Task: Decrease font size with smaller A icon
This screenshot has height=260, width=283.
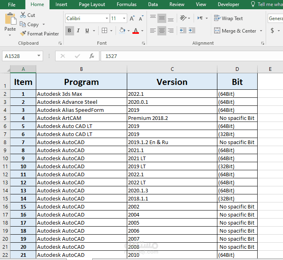Action: pos(141,18)
